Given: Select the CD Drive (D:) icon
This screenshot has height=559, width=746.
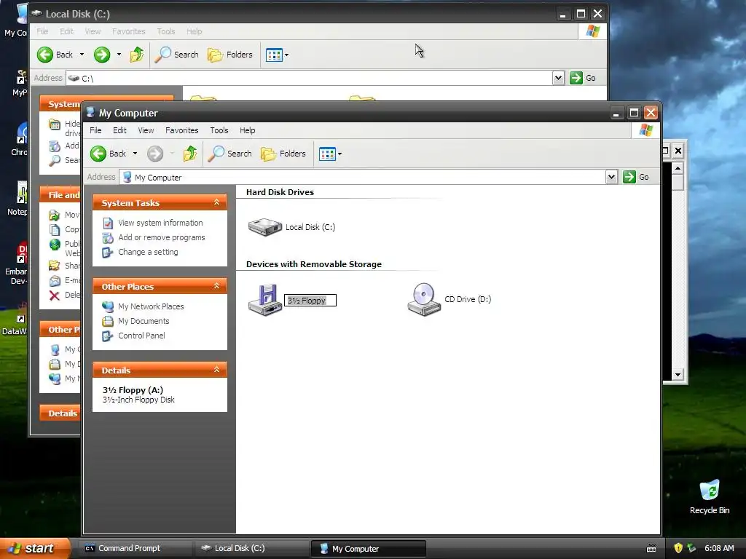Looking at the screenshot, I should click(x=423, y=299).
